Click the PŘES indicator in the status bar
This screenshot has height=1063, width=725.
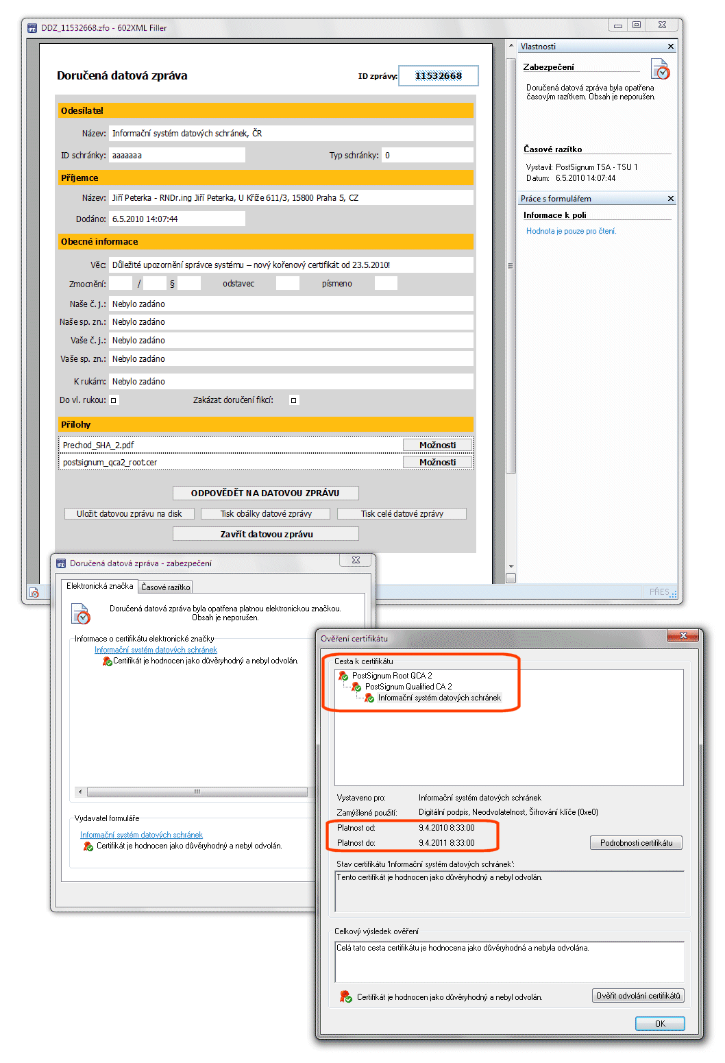tap(659, 592)
